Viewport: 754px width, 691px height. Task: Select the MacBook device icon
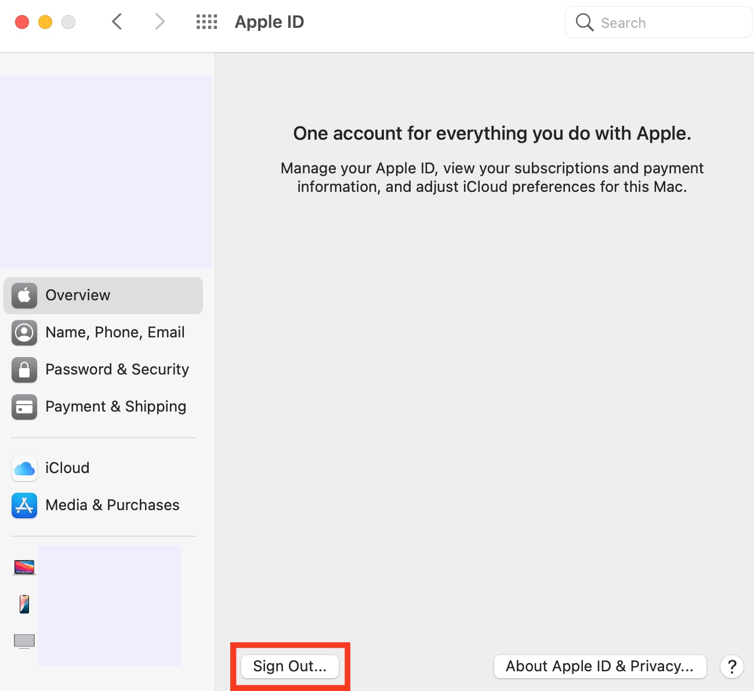(x=23, y=567)
